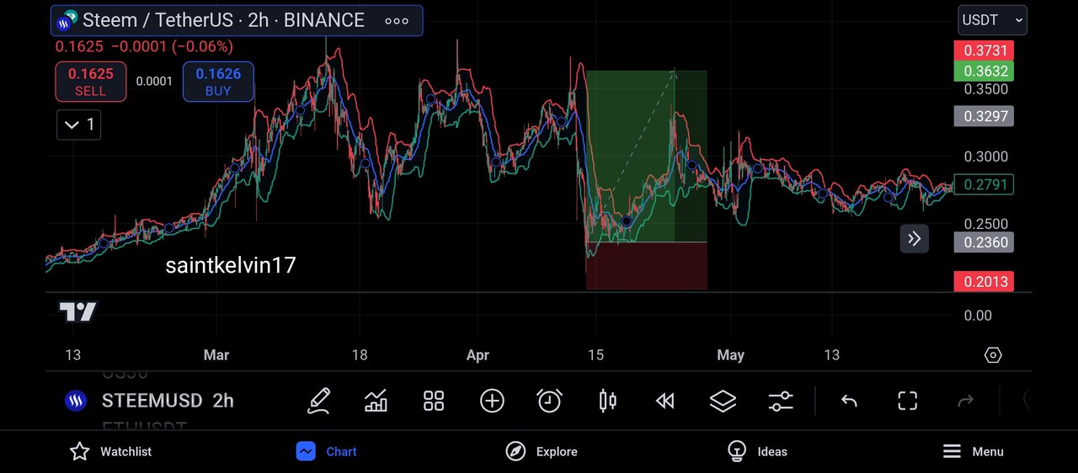1078x473 pixels.
Task: Click the undo arrow
Action: click(x=849, y=401)
